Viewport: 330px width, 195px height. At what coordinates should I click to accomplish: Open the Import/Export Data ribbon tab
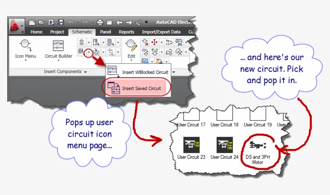[x=161, y=32]
